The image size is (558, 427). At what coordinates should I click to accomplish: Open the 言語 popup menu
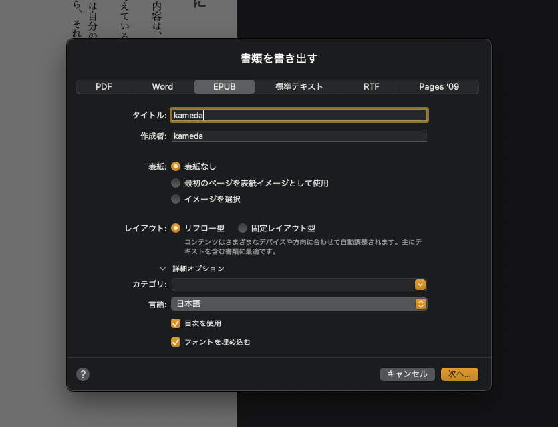coord(299,304)
